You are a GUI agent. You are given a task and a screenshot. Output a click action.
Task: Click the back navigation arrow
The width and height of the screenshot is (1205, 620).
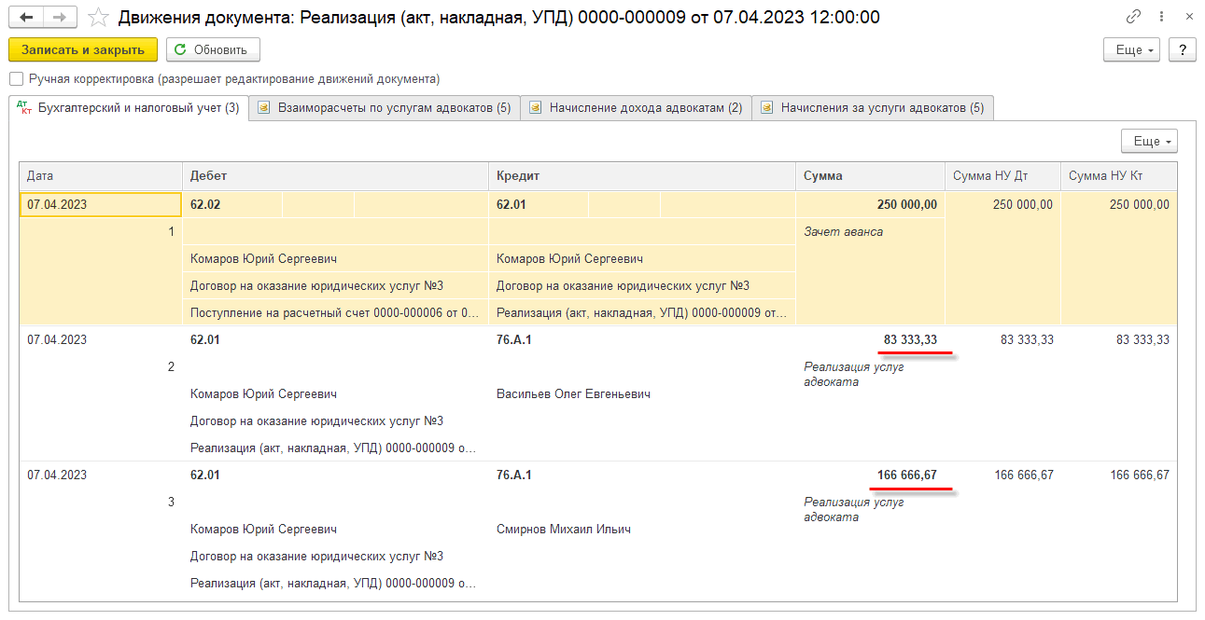click(x=26, y=18)
